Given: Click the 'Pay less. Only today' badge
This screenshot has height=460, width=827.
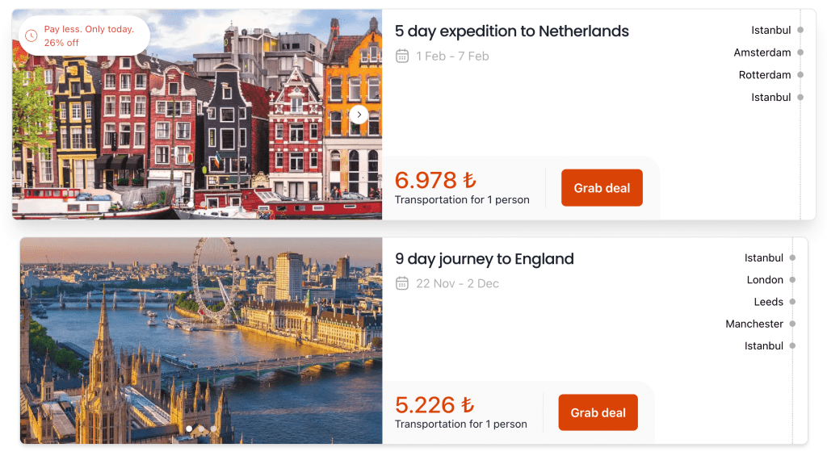Looking at the screenshot, I should [84, 36].
